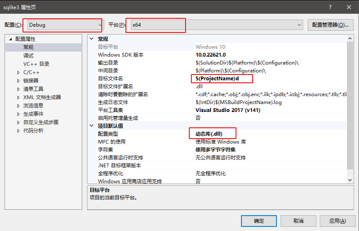Select the 字符集 property row

click(142, 150)
